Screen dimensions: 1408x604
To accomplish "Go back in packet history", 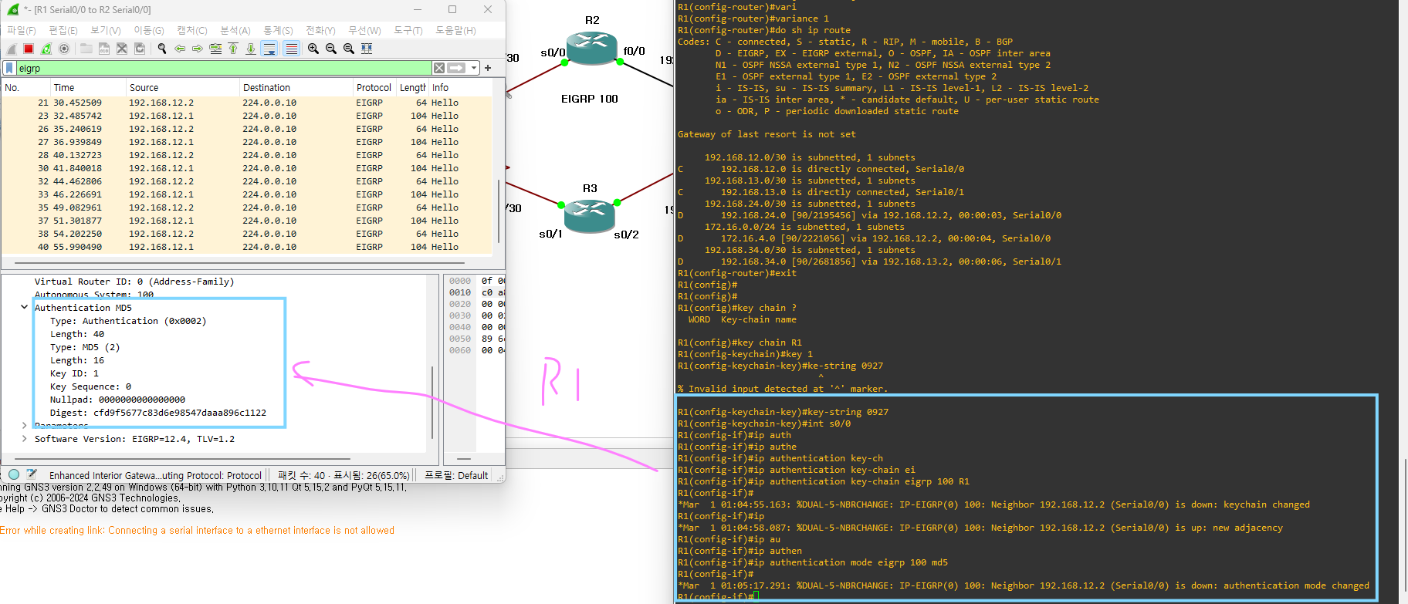I will [x=180, y=49].
